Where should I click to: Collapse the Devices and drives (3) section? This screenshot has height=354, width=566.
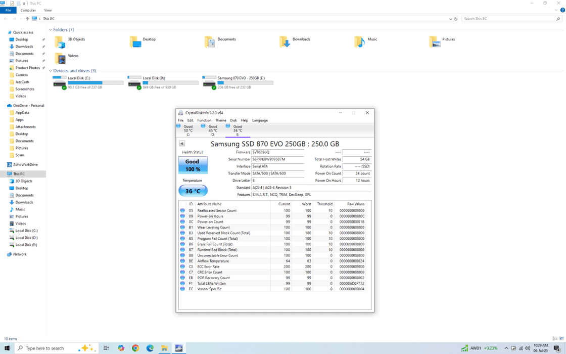[x=51, y=71]
